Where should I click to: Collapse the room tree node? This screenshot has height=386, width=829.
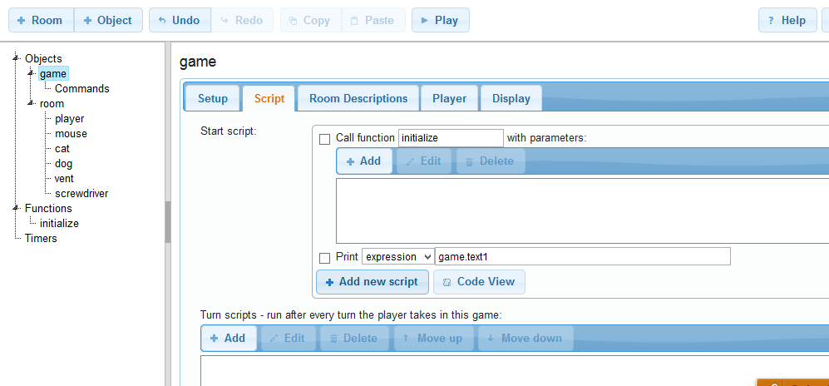(31, 104)
